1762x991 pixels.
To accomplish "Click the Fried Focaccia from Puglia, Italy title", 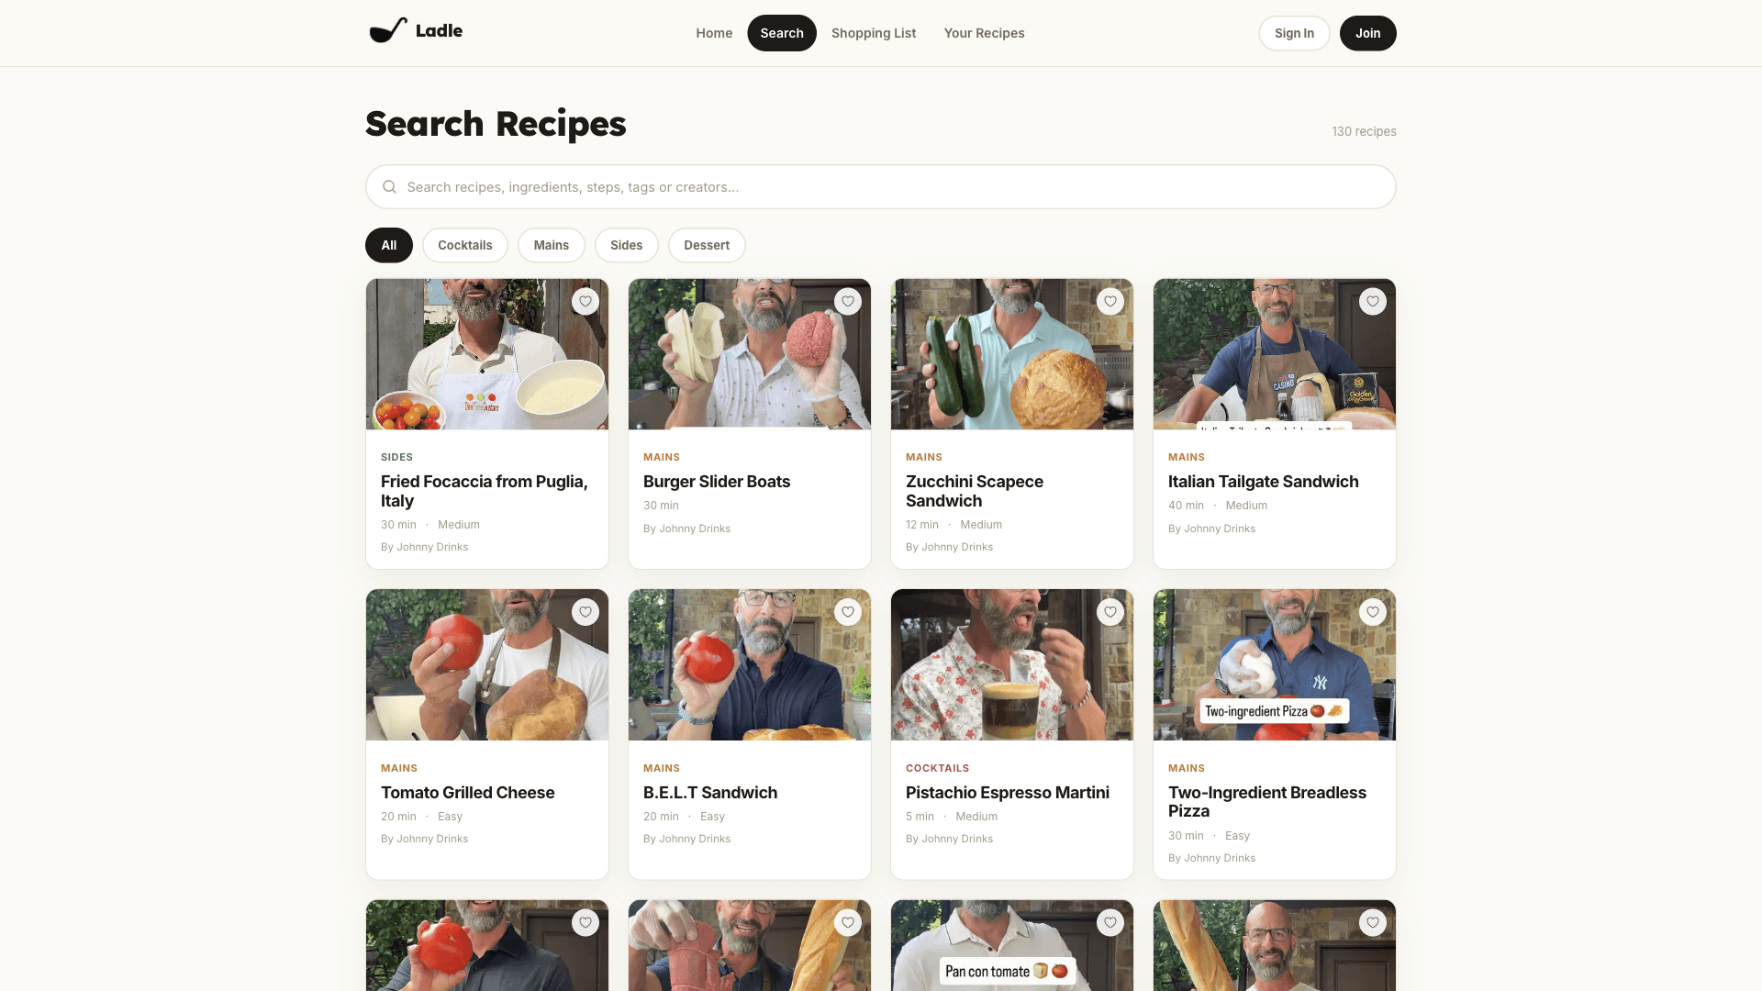I will tap(485, 491).
